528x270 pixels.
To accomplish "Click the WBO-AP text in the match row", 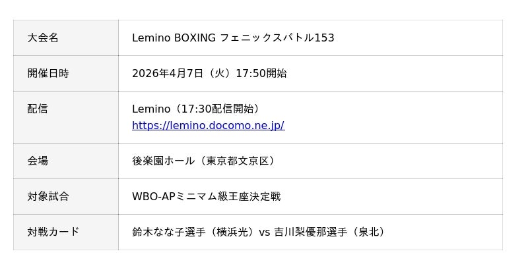I will click(154, 196).
